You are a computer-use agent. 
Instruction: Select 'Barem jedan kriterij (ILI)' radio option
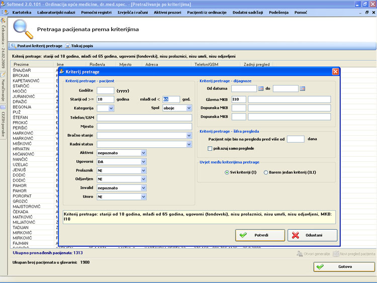[266, 172]
